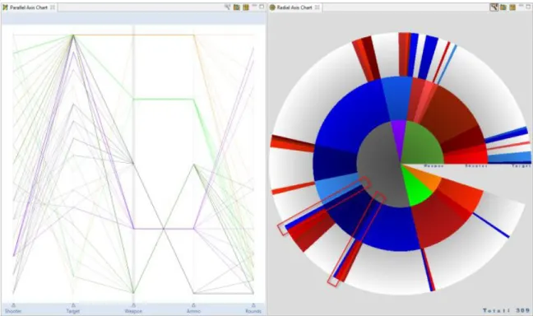Screen dimensions: 533x316
Task: Click the Radial Axis Chart tab icon
Action: point(272,7)
